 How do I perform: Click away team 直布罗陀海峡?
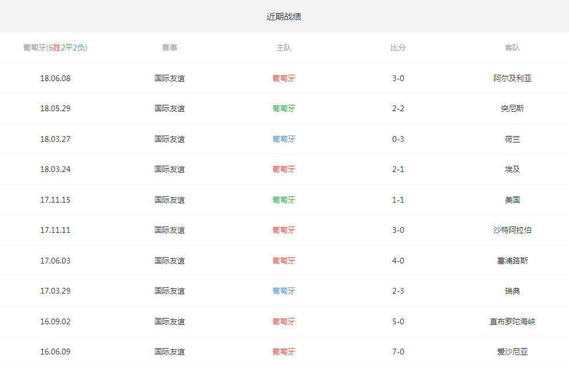(512, 321)
